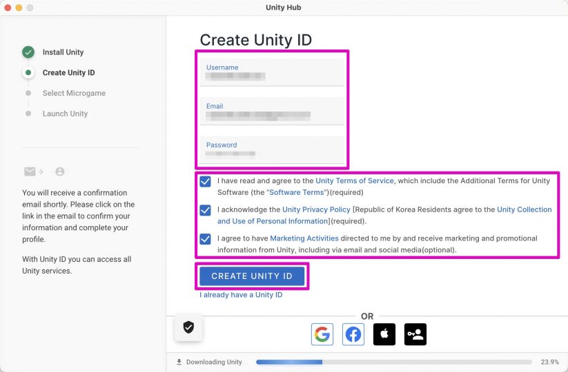Open the privacy shield badge

[188, 327]
